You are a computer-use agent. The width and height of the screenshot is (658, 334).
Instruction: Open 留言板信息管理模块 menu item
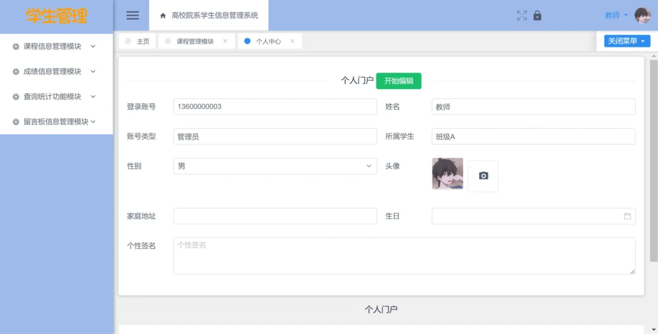pyautogui.click(x=57, y=122)
